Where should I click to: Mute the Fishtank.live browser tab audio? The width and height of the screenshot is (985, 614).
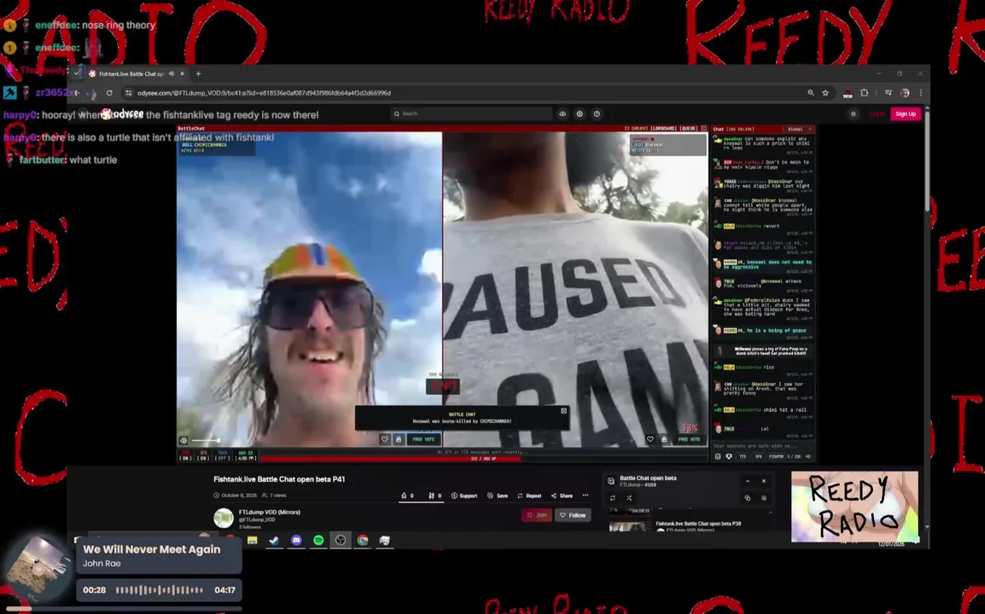172,73
